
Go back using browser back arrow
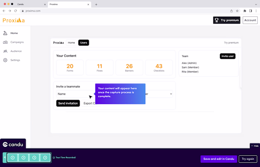[x=4, y=11]
